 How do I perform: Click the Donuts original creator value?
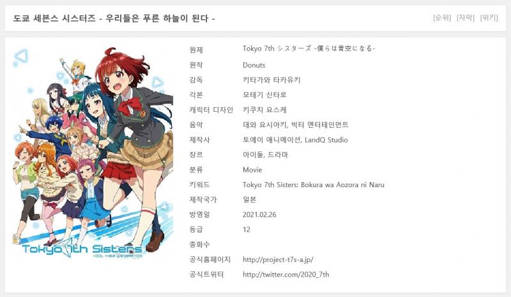click(254, 65)
